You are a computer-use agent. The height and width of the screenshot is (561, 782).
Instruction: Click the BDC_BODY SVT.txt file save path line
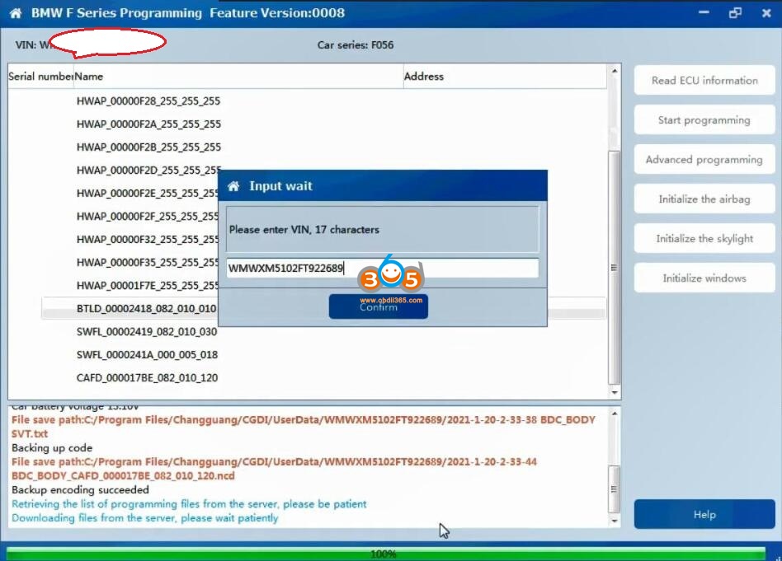(304, 427)
